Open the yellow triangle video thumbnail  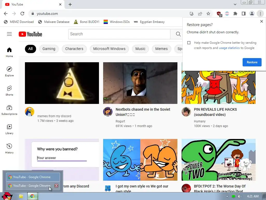coord(62,83)
